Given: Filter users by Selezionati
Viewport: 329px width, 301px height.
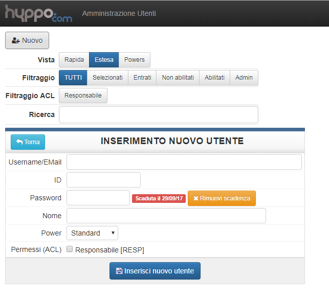Looking at the screenshot, I should tap(107, 78).
